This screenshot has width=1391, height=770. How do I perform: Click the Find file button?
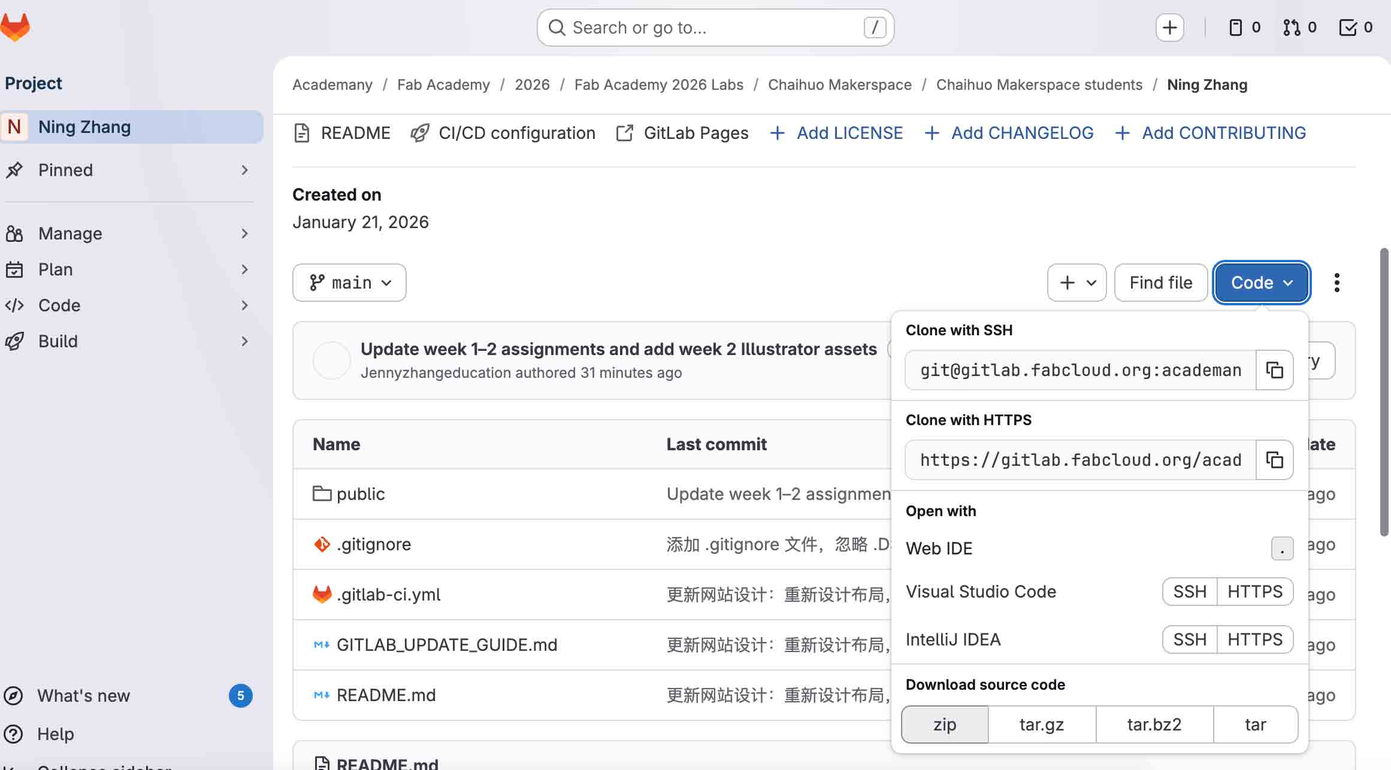pyautogui.click(x=1160, y=283)
